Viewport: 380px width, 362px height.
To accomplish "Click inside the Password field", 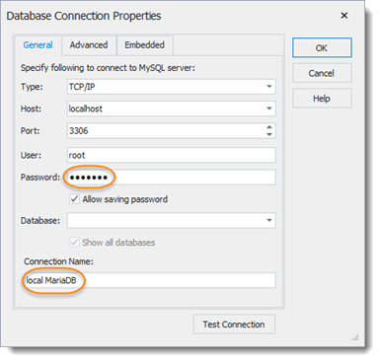I will (x=172, y=178).
